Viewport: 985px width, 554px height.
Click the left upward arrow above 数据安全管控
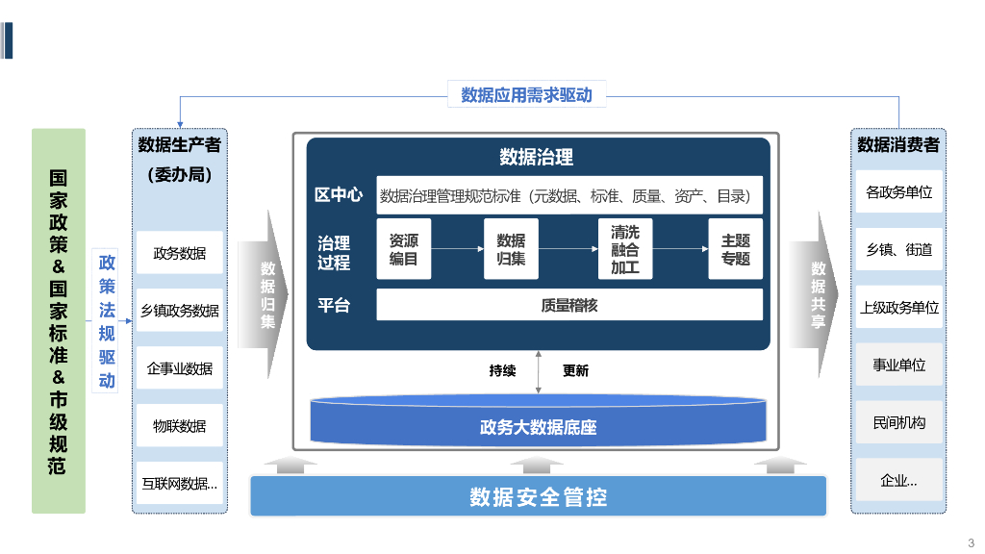coord(290,466)
